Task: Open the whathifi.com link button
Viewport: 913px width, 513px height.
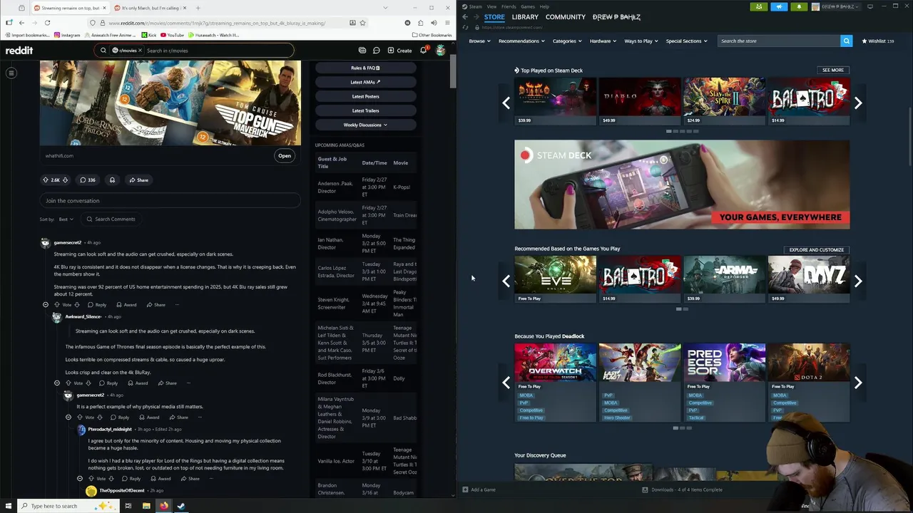Action: coord(285,156)
